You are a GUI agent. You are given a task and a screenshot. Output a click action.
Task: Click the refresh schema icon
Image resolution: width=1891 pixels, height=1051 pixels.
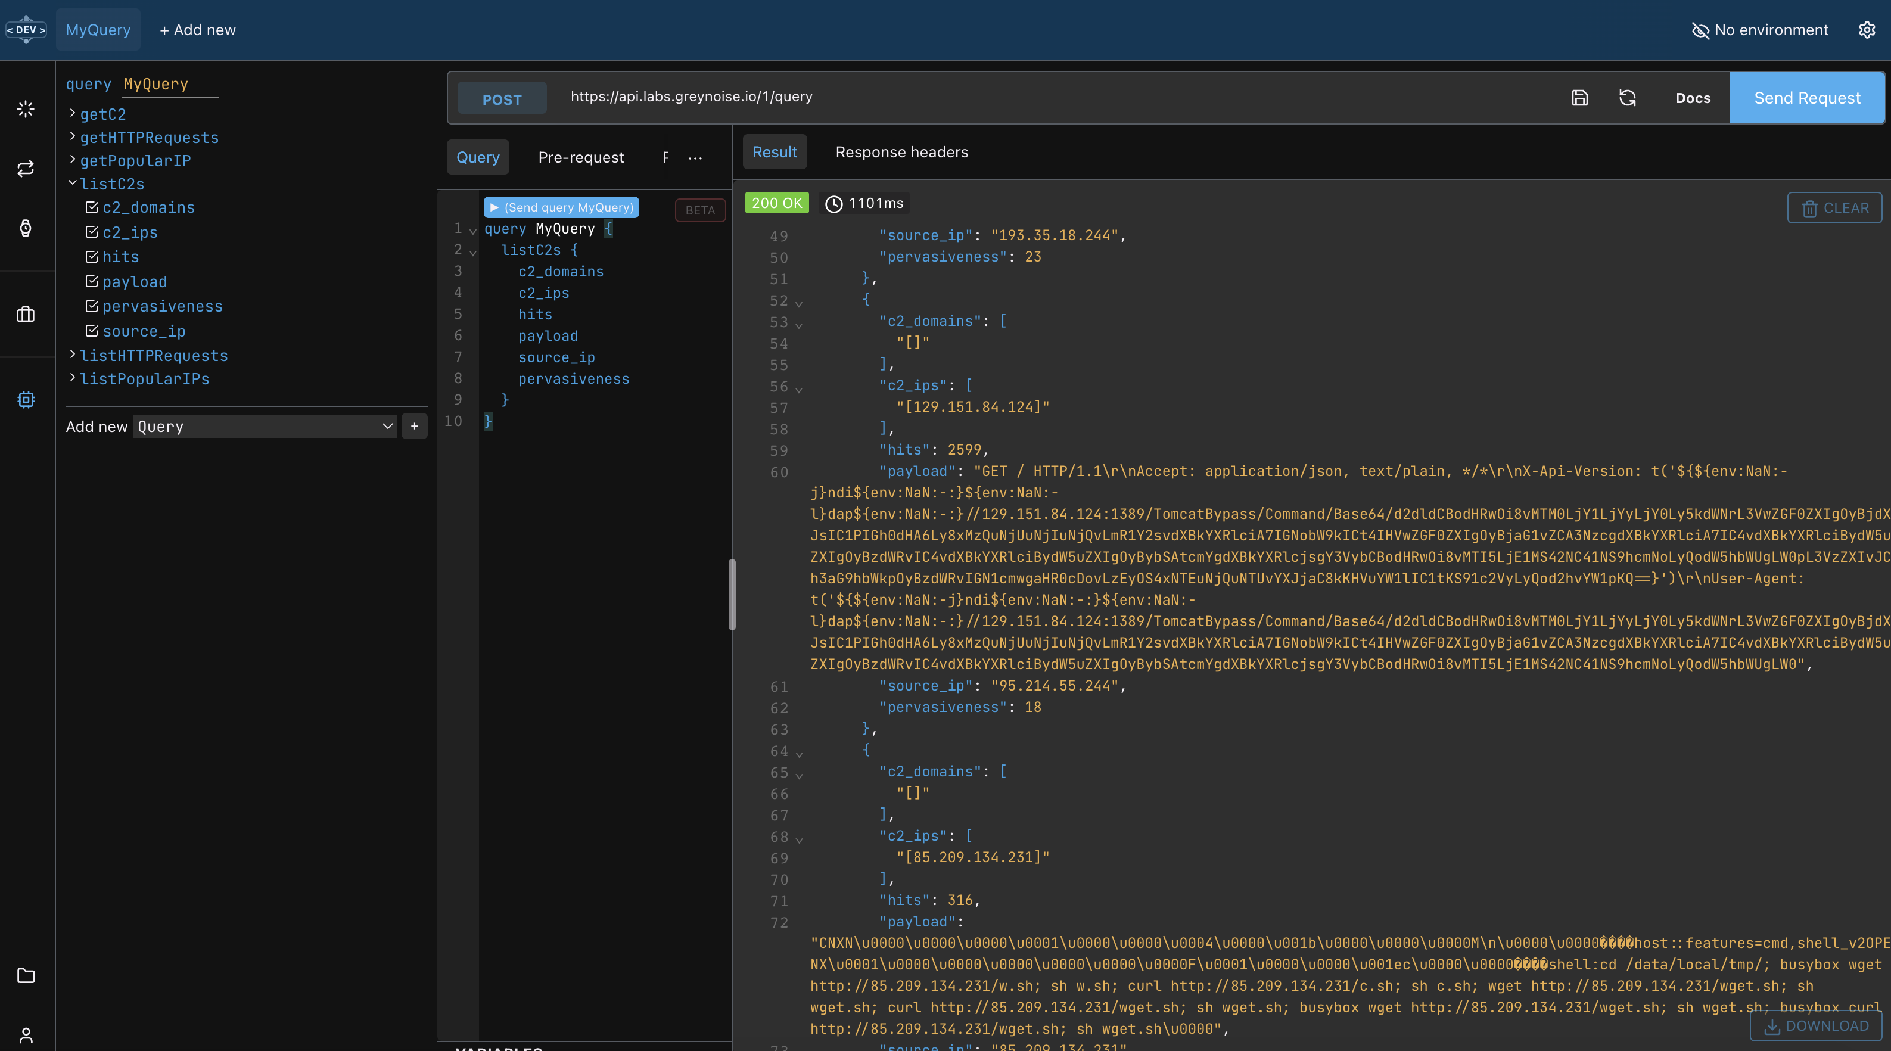[1628, 98]
